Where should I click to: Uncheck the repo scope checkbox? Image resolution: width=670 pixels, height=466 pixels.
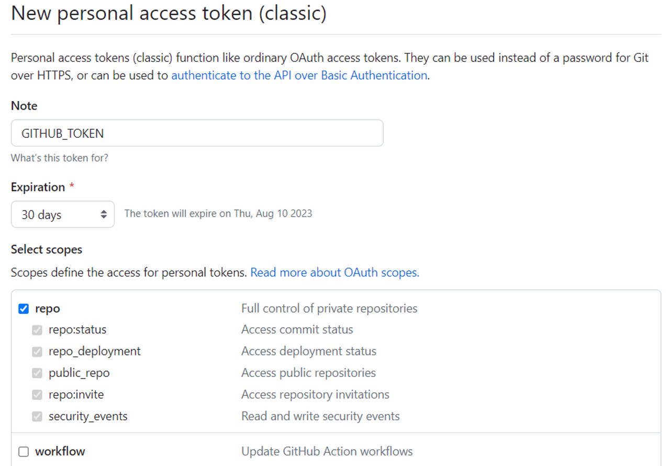click(x=24, y=309)
